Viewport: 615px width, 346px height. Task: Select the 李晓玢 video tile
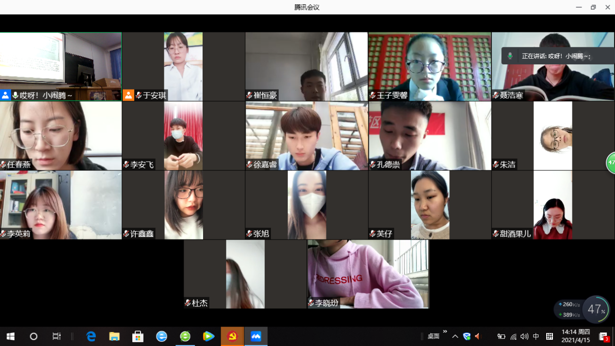tap(368, 274)
